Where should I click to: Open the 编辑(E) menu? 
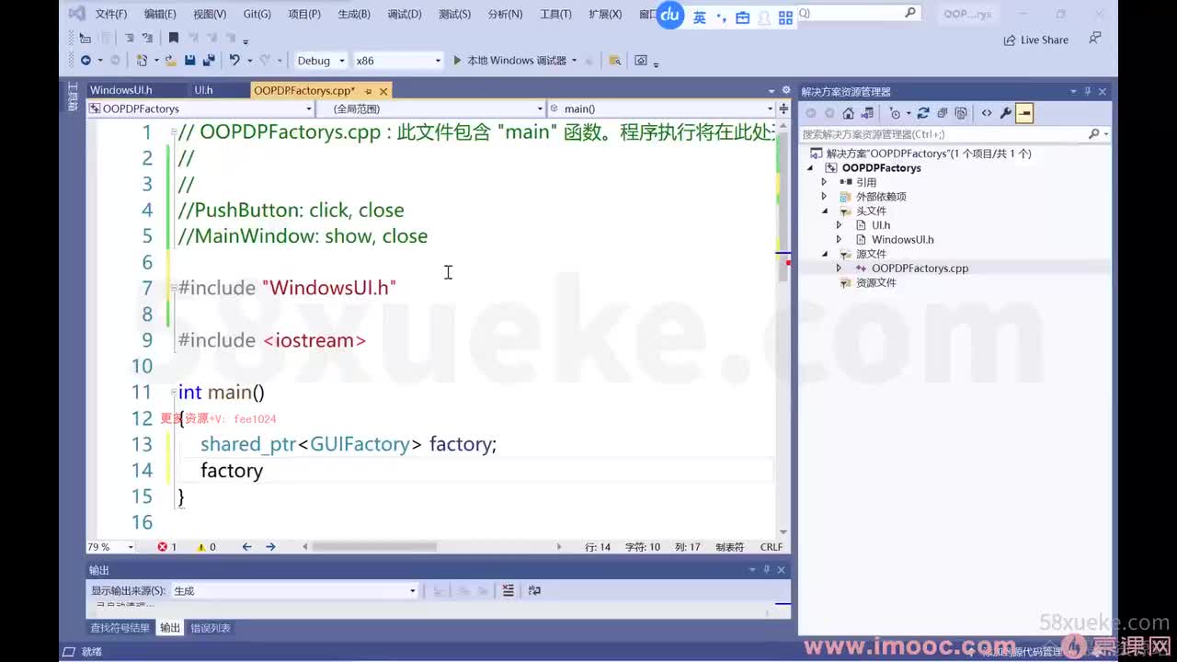tap(160, 14)
